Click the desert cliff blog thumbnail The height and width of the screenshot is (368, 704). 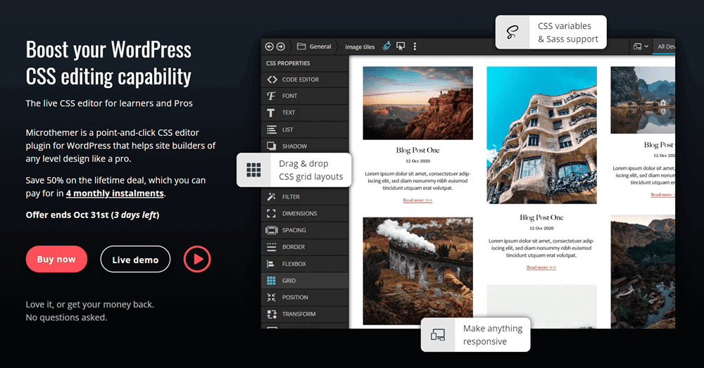tap(417, 103)
